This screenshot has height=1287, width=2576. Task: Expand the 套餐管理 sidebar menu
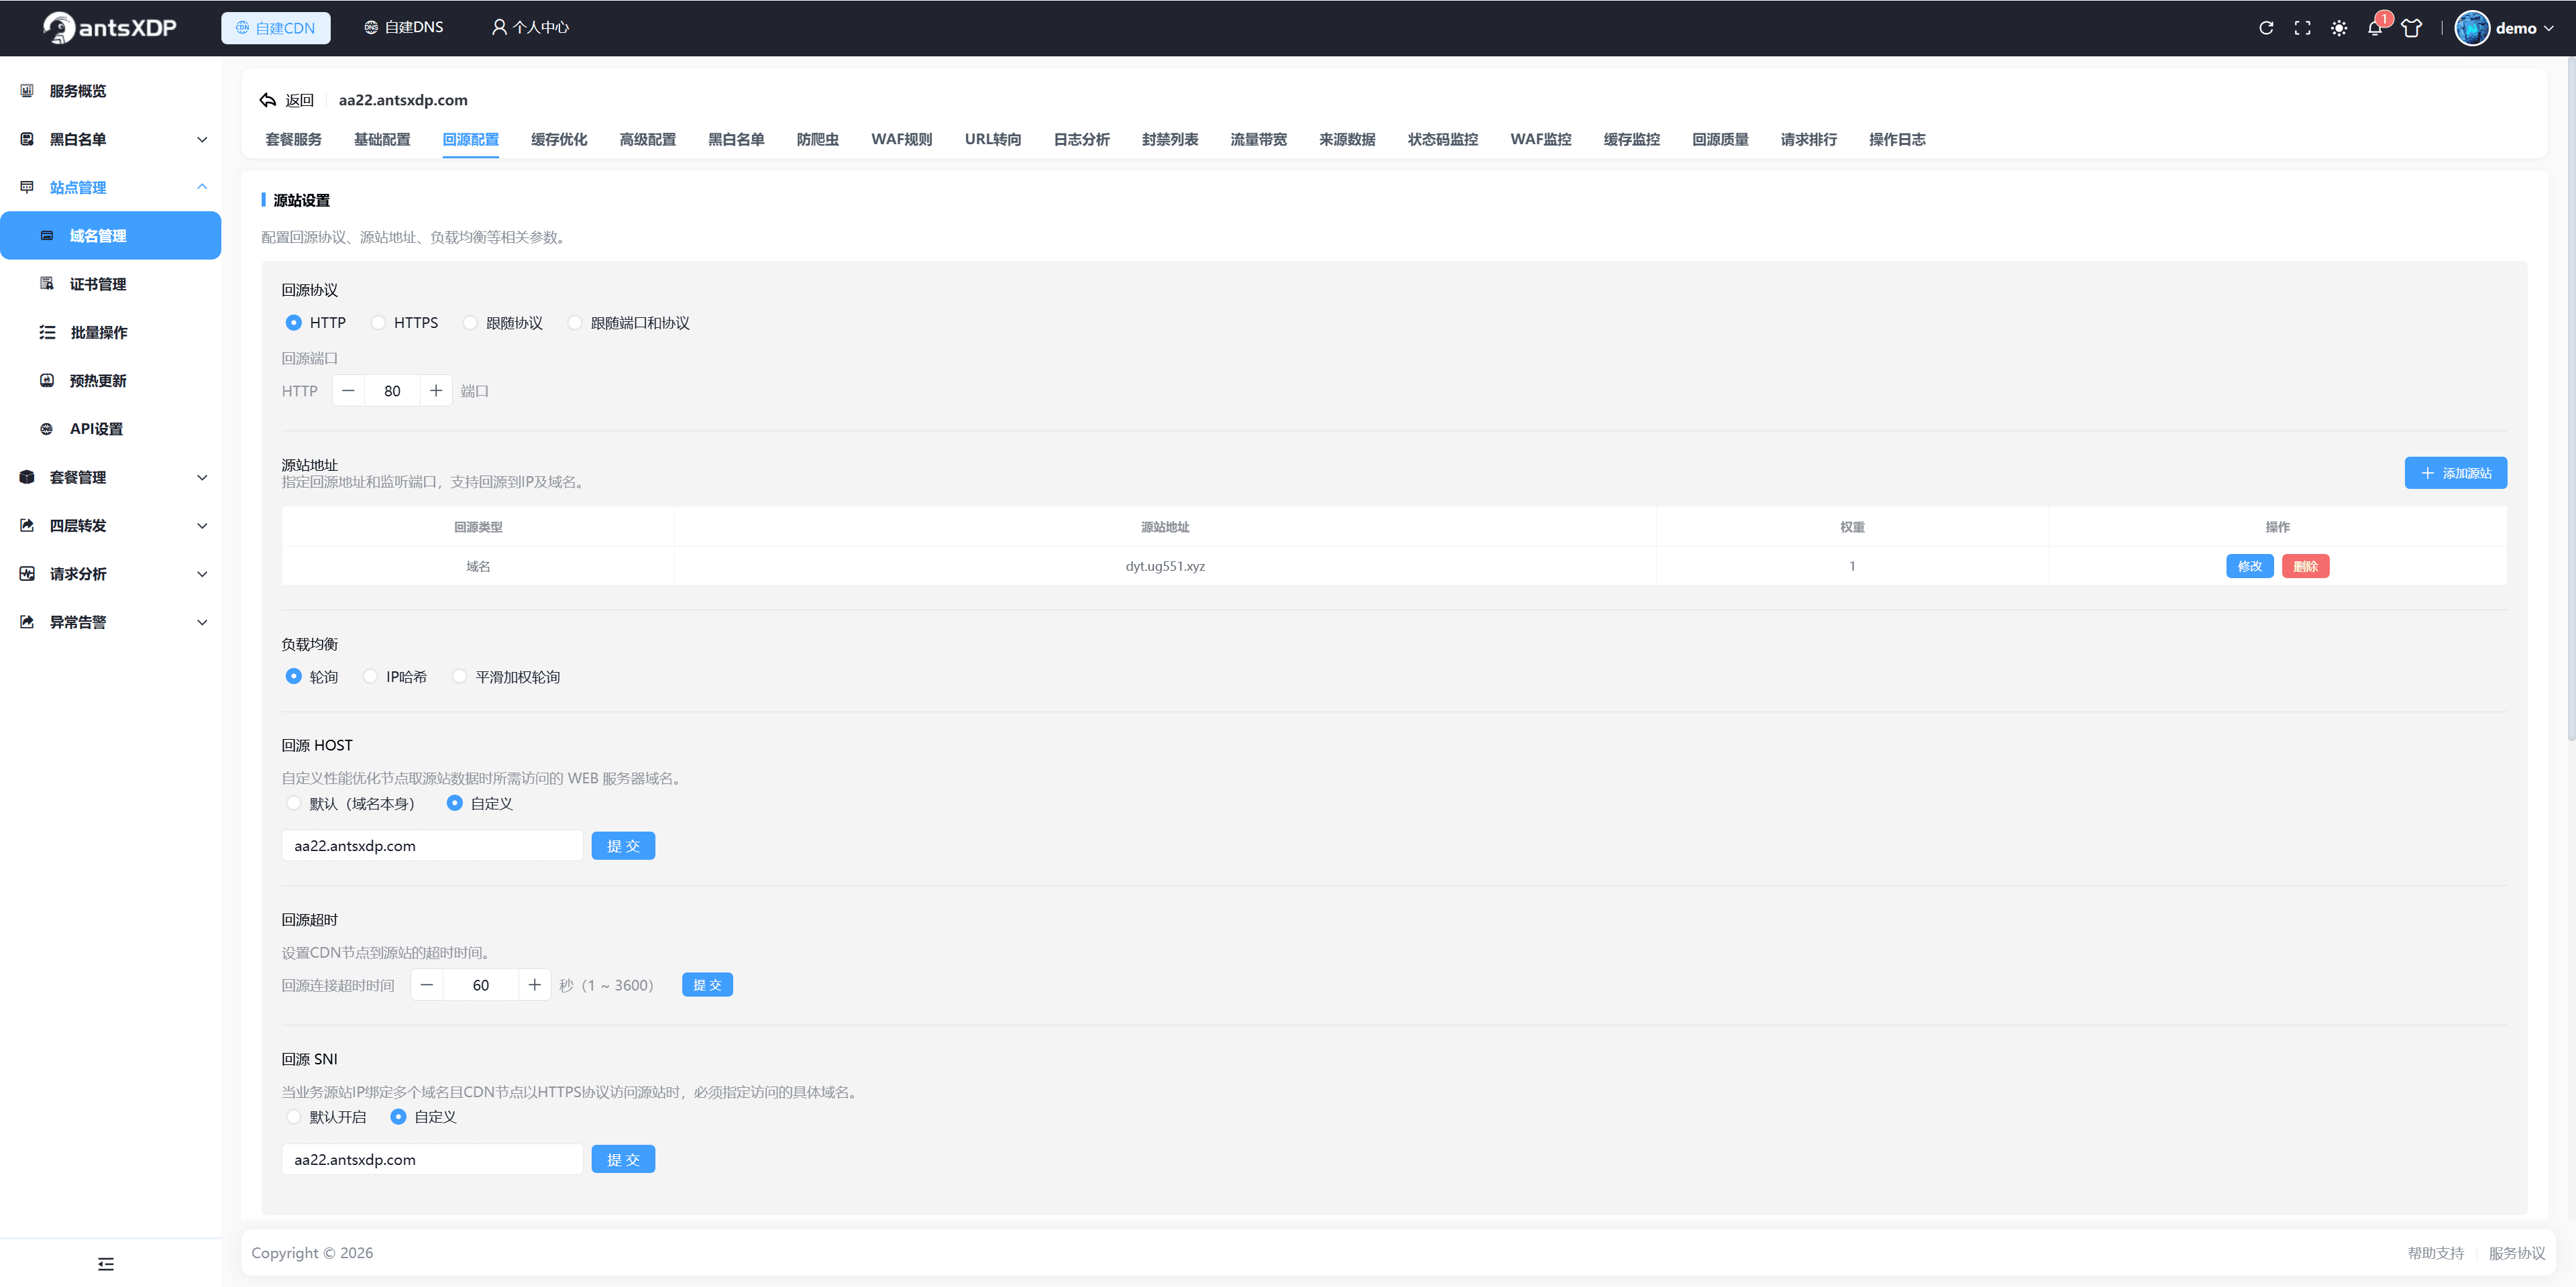click(x=202, y=477)
